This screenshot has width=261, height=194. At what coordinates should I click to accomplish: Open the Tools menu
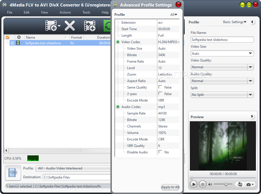pos(86,12)
